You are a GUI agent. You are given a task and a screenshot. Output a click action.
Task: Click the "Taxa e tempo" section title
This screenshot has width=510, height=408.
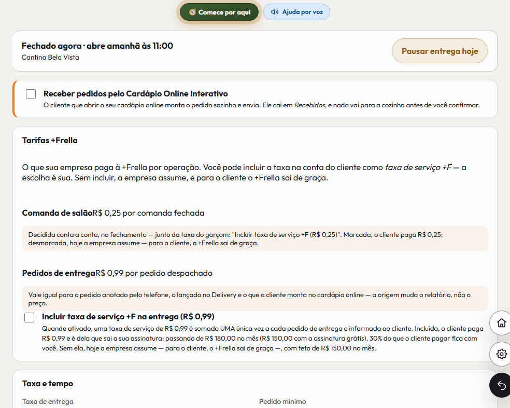pos(48,383)
